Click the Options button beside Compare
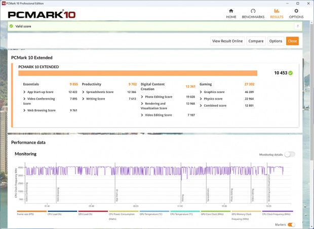This screenshot has height=229, width=314. coord(276,41)
